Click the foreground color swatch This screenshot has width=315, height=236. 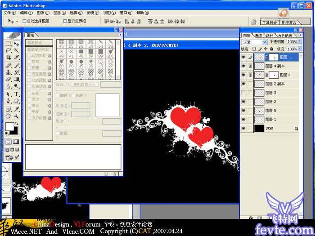(x=9, y=126)
